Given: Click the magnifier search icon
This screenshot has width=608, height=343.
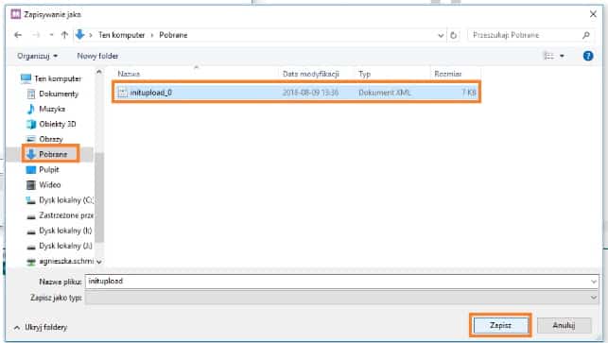Looking at the screenshot, I should 586,35.
